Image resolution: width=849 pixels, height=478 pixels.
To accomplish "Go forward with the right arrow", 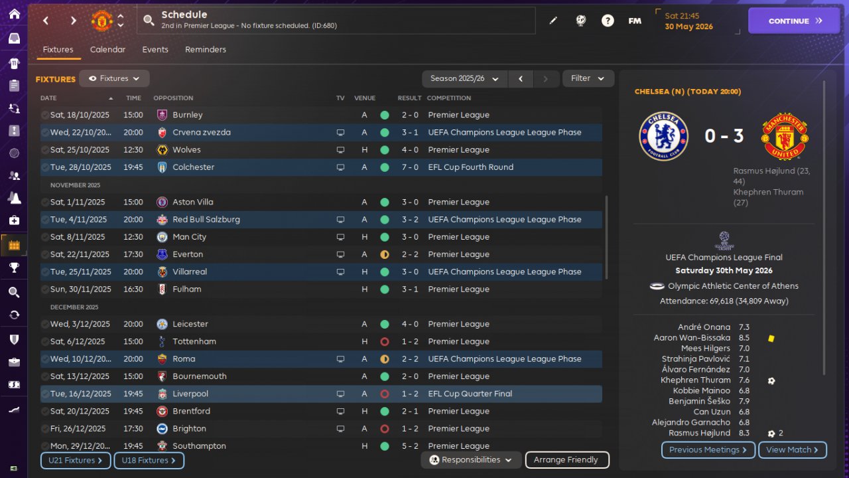I will tap(73, 21).
